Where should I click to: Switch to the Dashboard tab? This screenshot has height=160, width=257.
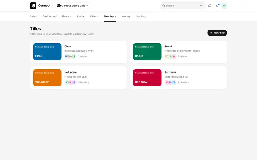(x=50, y=16)
